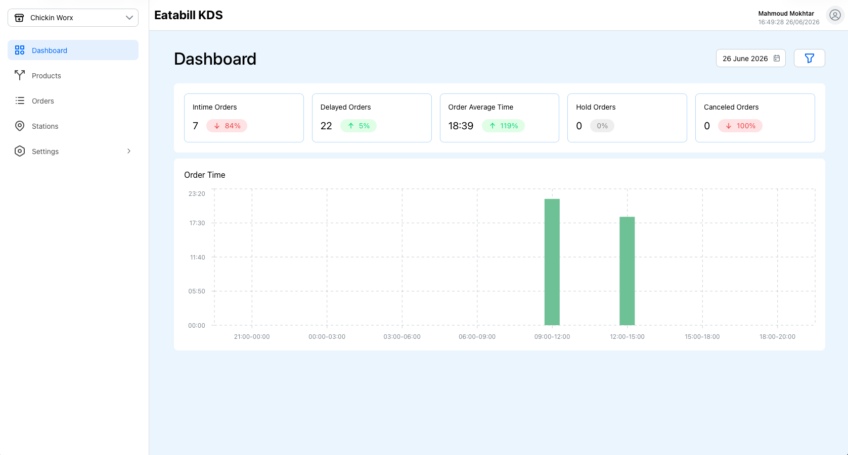This screenshot has width=848, height=455.
Task: Click the Order Time chart title
Action: [x=205, y=175]
